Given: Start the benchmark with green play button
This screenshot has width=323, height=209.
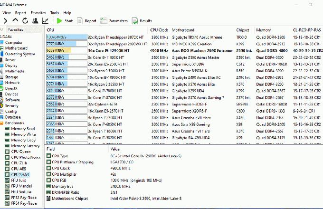Looking at the screenshot, I should (64, 21).
